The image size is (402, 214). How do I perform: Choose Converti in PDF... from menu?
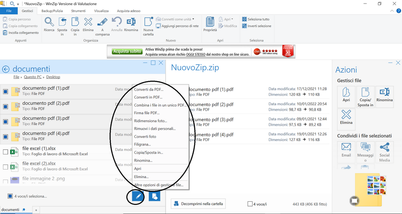160,97
